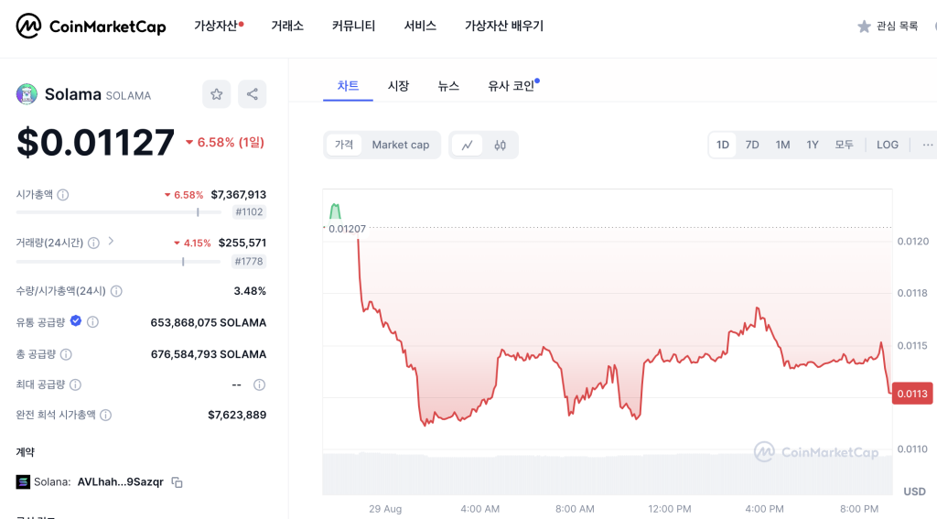This screenshot has width=937, height=519.
Task: Switch to 유사 코인 tab
Action: tap(512, 86)
